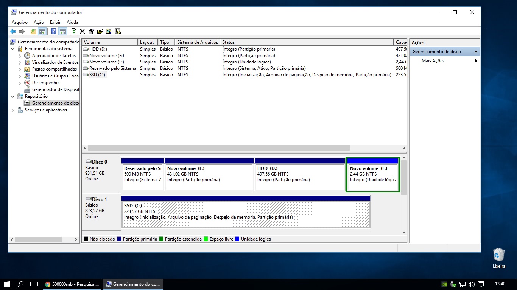The height and width of the screenshot is (290, 517).
Task: Sort by the Status column header
Action: pyautogui.click(x=307, y=42)
